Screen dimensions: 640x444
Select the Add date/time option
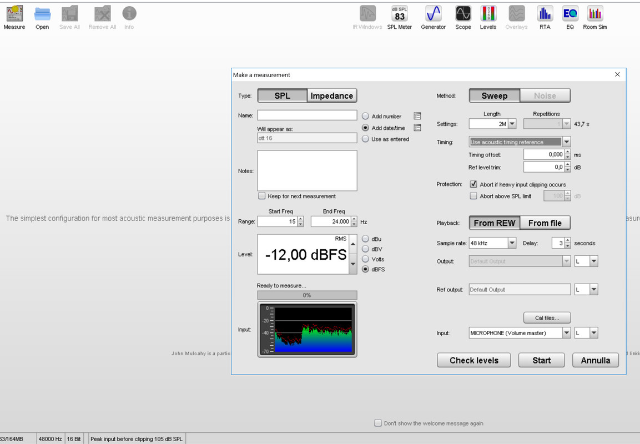pos(365,128)
